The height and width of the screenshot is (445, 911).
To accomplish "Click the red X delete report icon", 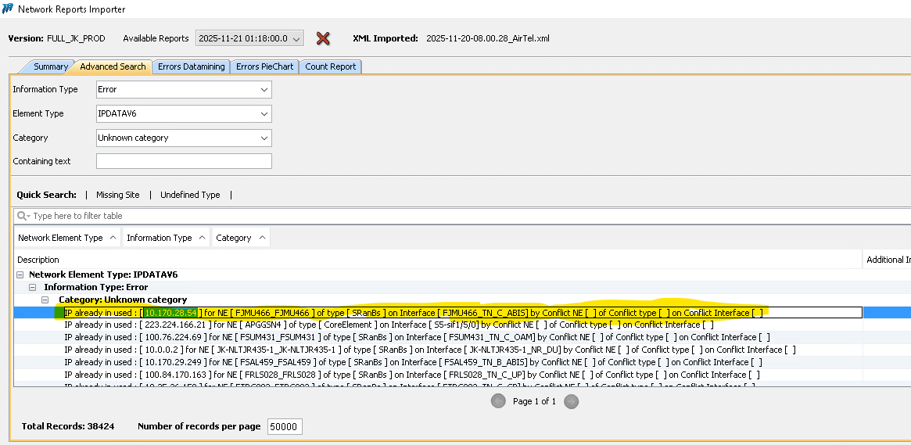I will [322, 38].
